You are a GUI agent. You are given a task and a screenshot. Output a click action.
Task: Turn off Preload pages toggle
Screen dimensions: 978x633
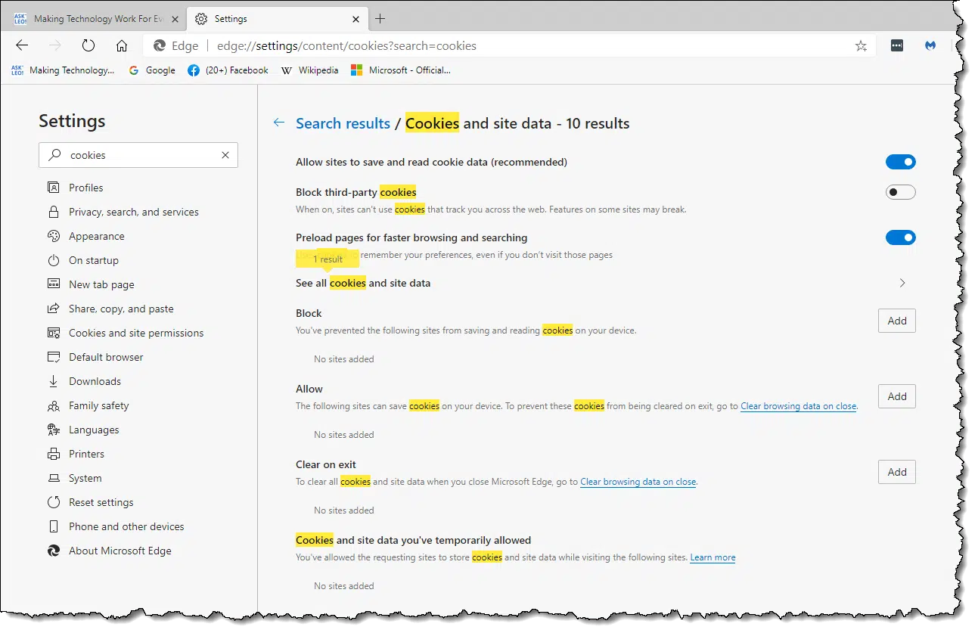(900, 237)
